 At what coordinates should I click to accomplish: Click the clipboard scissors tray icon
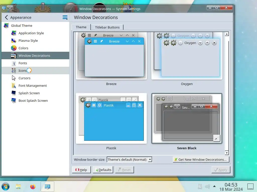(x=200, y=186)
